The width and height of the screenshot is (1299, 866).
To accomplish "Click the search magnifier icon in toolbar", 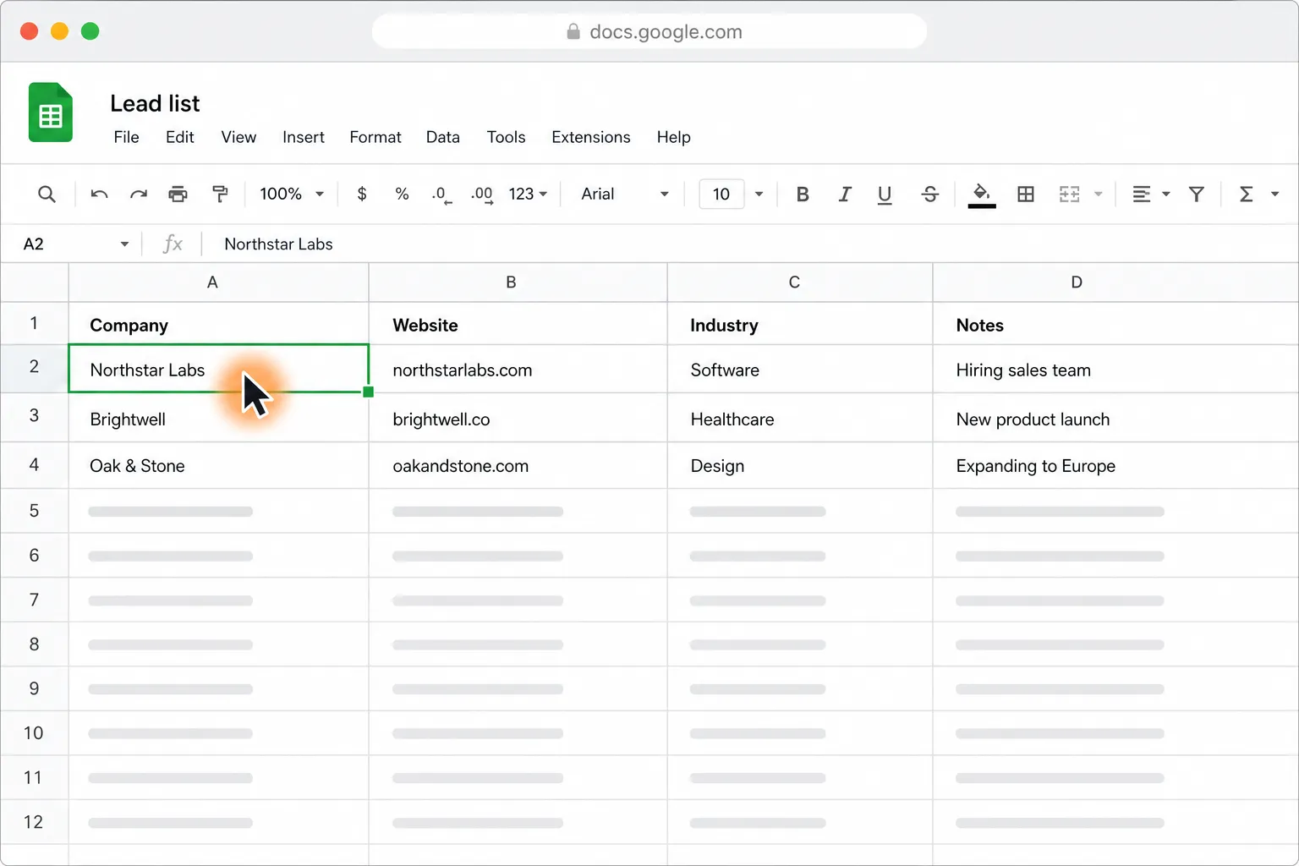I will pyautogui.click(x=47, y=195).
